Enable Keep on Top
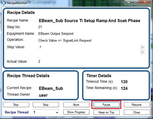Viewport: 153px width, 119px height. pos(107,112)
